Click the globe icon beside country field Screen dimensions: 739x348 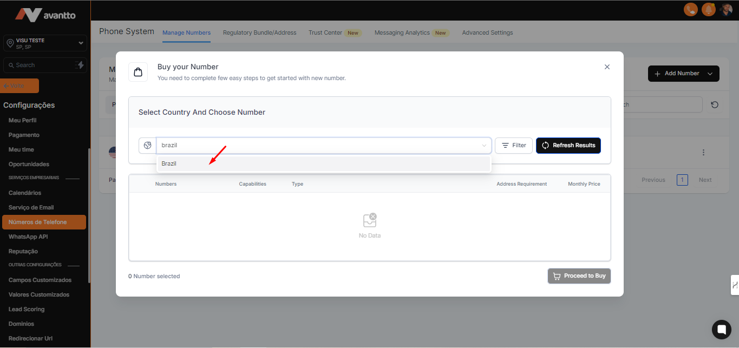pyautogui.click(x=147, y=146)
